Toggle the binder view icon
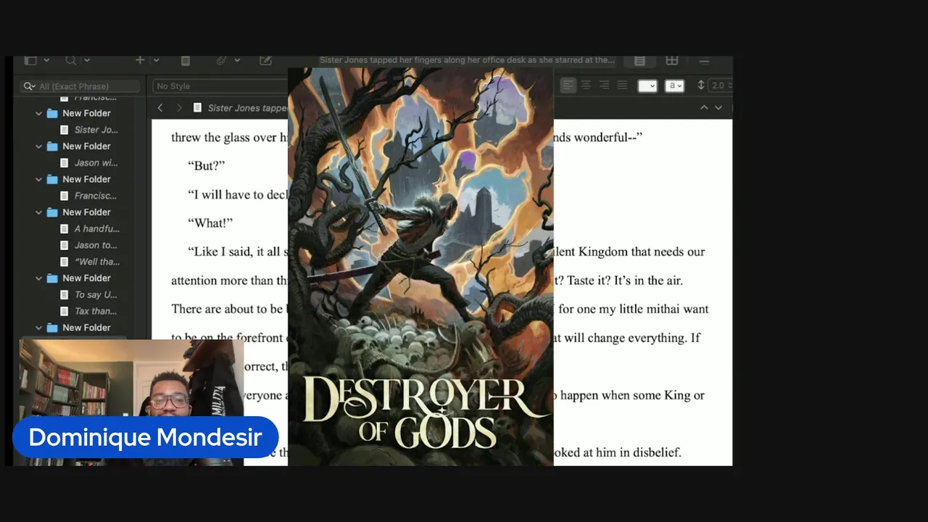The height and width of the screenshot is (522, 928). point(30,60)
